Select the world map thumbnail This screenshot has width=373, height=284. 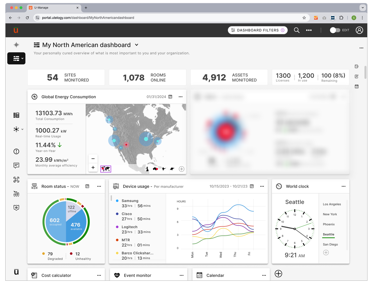coord(106,169)
